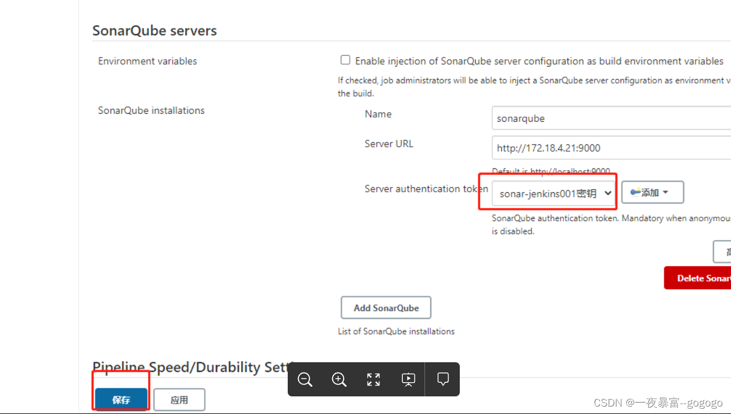Click the Pipeline Speed/Durability Settings heading
The image size is (731, 414).
pyautogui.click(x=193, y=367)
